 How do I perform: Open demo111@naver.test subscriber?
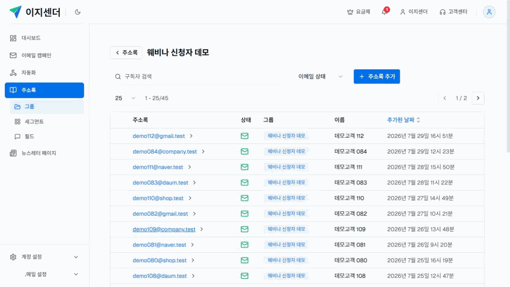[158, 167]
